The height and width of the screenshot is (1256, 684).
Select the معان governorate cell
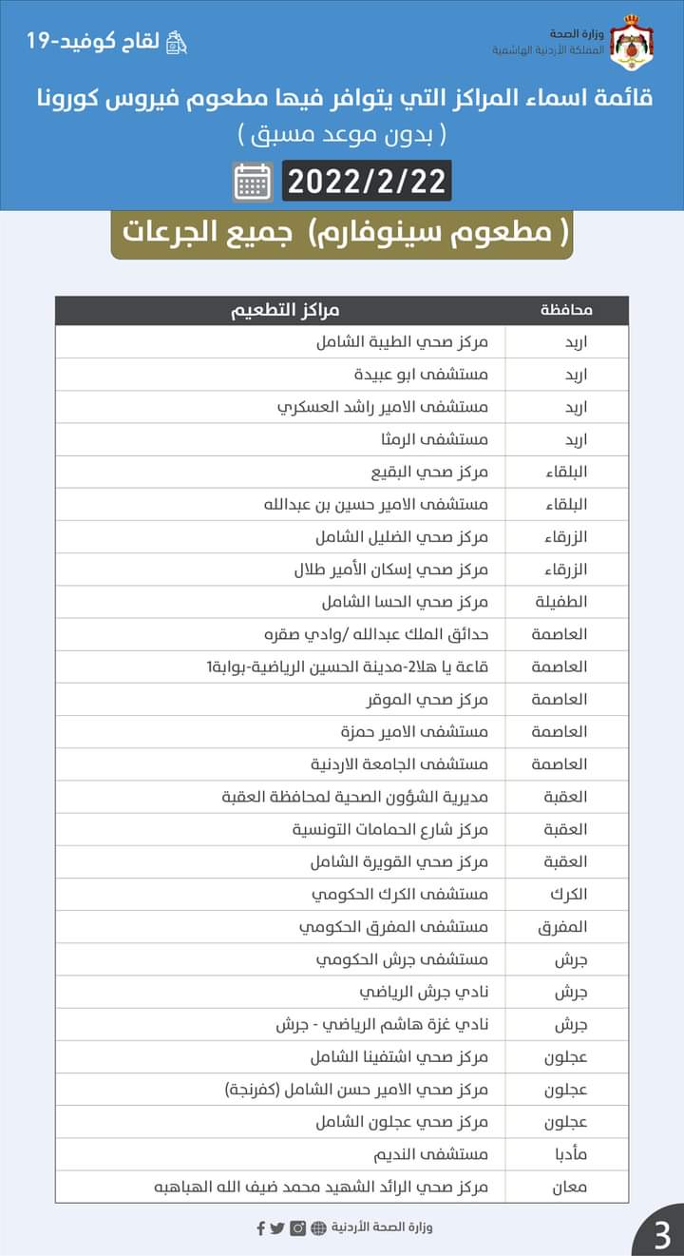pos(571,1187)
